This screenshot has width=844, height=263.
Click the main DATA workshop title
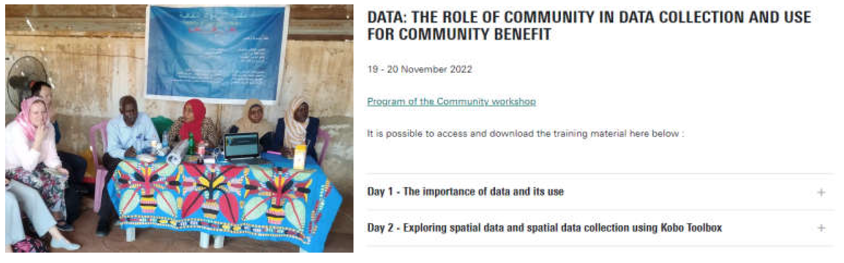click(589, 26)
